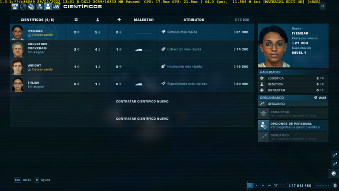This screenshot has width=339, height=191.
Task: Open the genome hexagons tab icon
Action: (40, 7)
